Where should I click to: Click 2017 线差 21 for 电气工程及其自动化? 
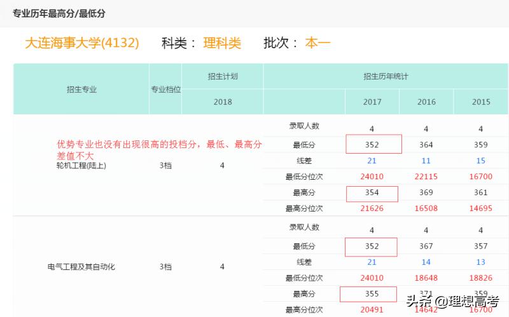[x=372, y=262]
